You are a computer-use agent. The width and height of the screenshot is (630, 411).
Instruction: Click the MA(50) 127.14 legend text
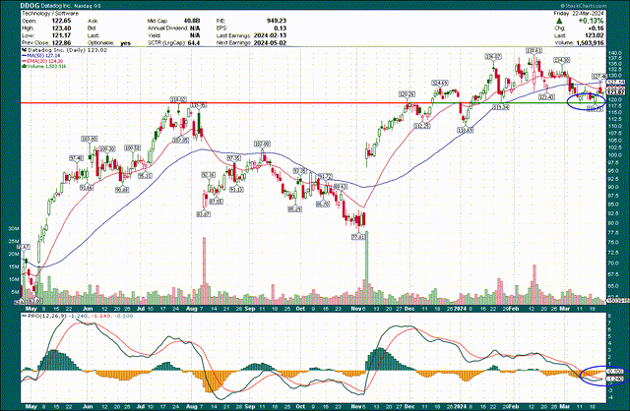43,55
